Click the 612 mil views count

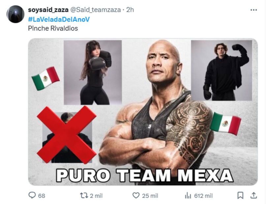point(203,196)
